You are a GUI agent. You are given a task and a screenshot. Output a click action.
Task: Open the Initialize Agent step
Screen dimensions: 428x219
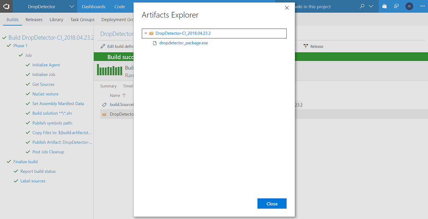point(46,65)
